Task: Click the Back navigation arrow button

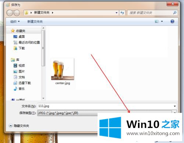Action: click(10, 13)
